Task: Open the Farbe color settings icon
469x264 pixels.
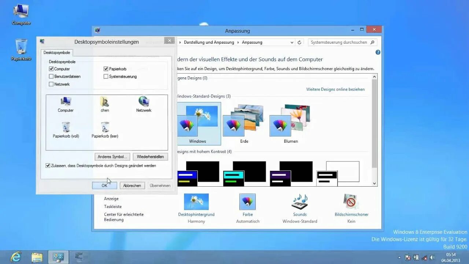Action: pos(248,202)
